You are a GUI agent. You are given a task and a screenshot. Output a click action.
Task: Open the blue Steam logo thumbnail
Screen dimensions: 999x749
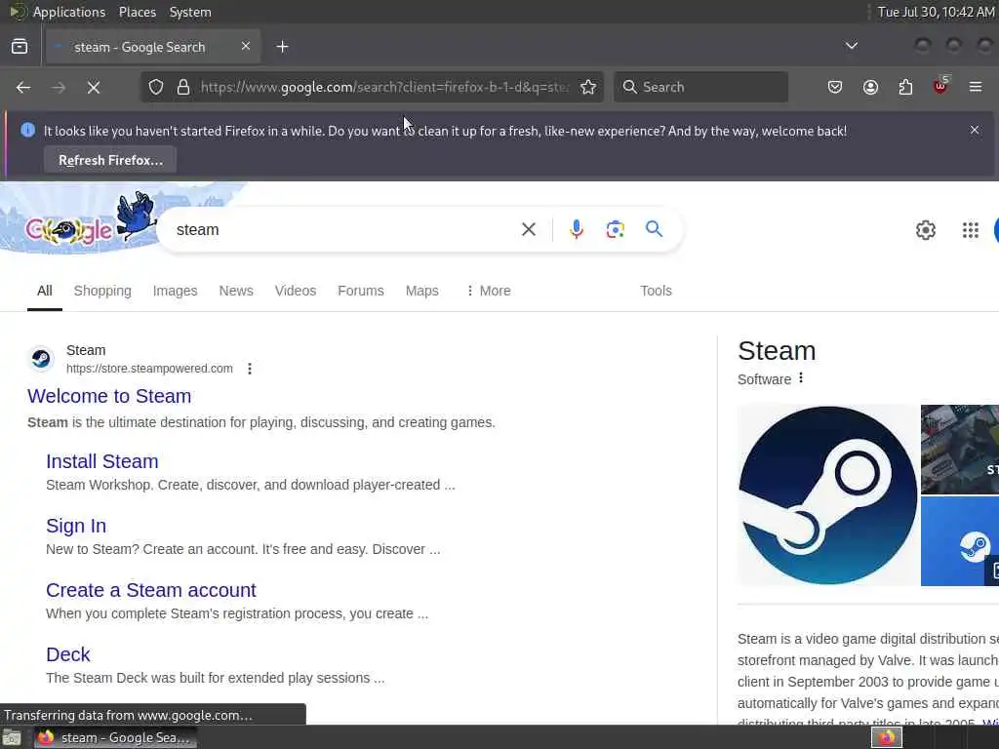(x=960, y=541)
